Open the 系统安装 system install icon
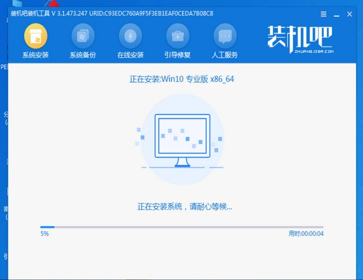Image resolution: width=363 pixels, height=280 pixels. [36, 36]
